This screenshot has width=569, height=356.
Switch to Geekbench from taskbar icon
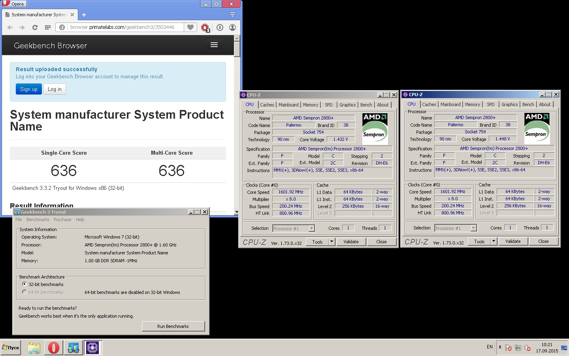pyautogui.click(x=73, y=348)
